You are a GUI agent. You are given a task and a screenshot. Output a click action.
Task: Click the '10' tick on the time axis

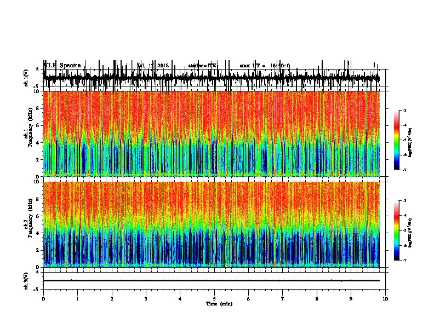click(x=385, y=299)
